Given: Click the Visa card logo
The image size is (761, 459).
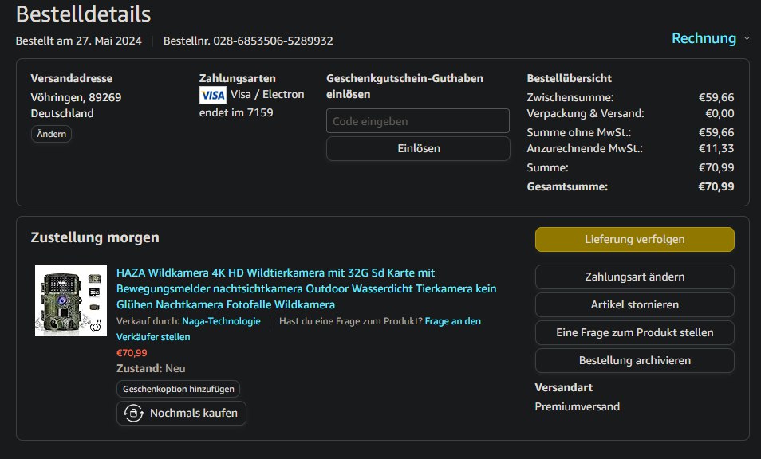Looking at the screenshot, I should click(212, 96).
